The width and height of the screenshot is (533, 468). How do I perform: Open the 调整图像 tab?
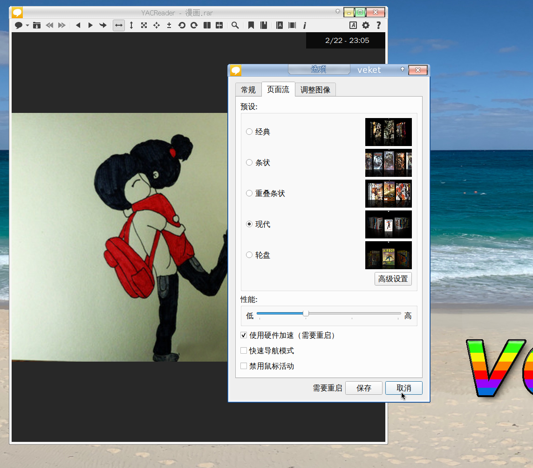(x=315, y=90)
